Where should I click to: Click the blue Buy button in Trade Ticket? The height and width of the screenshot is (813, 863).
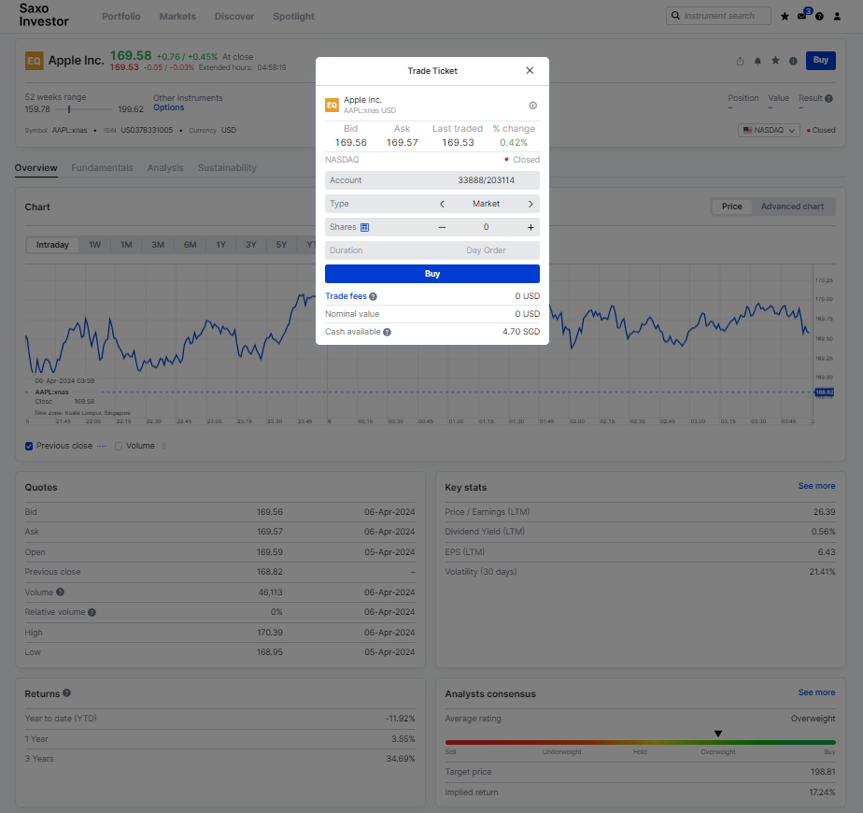[x=432, y=274]
